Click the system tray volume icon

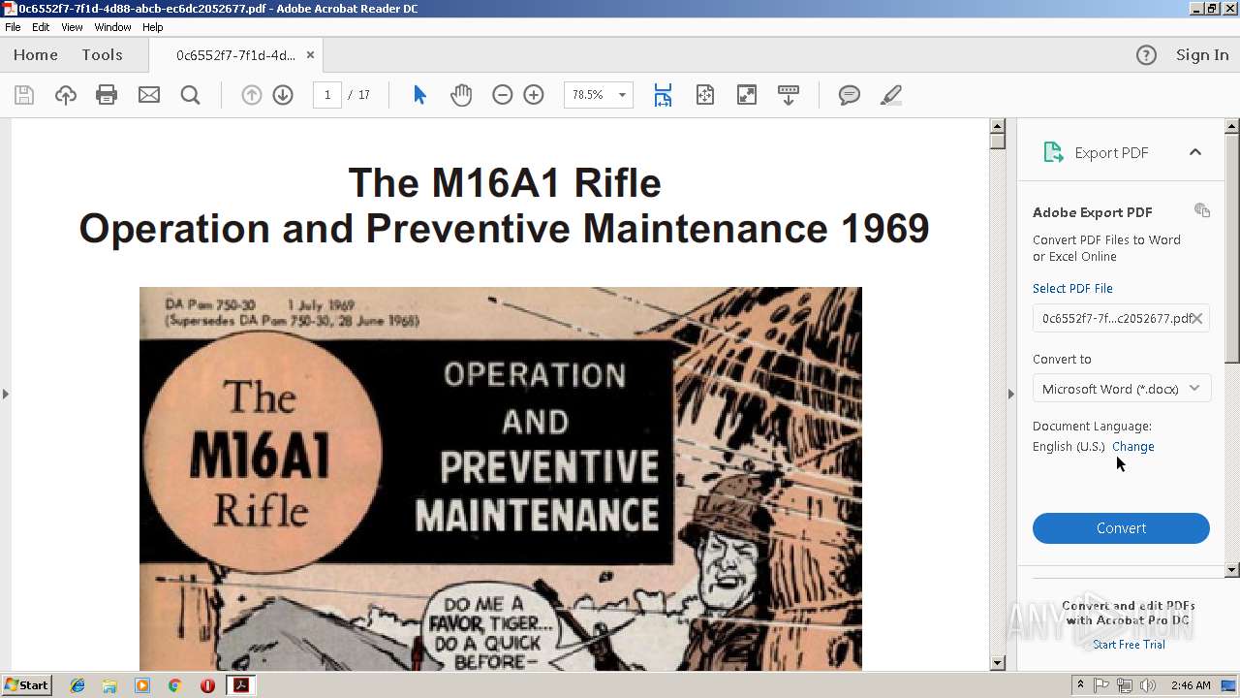pos(1148,685)
